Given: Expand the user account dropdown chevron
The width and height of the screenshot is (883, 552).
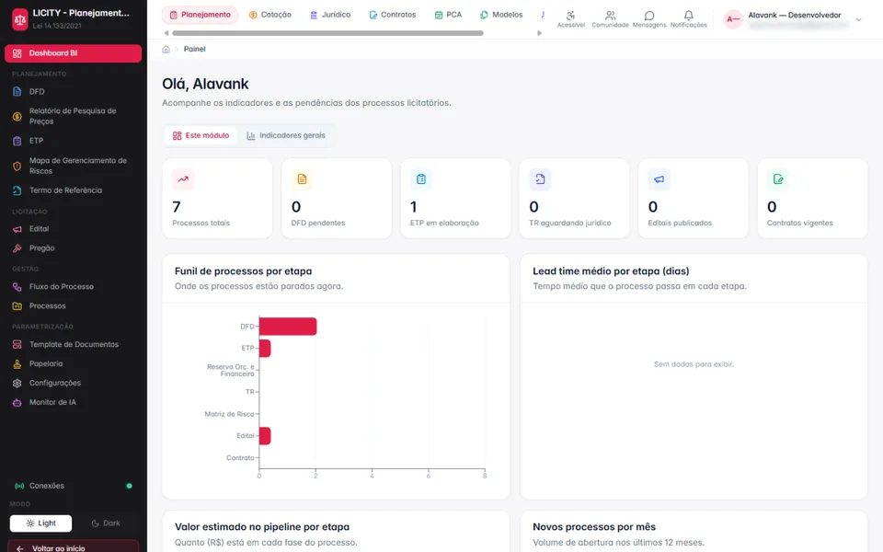Looking at the screenshot, I should pos(859,19).
